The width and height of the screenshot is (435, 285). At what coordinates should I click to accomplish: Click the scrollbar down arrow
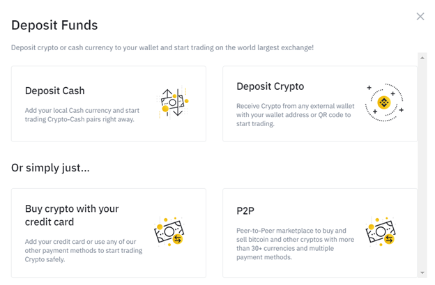pos(422,272)
